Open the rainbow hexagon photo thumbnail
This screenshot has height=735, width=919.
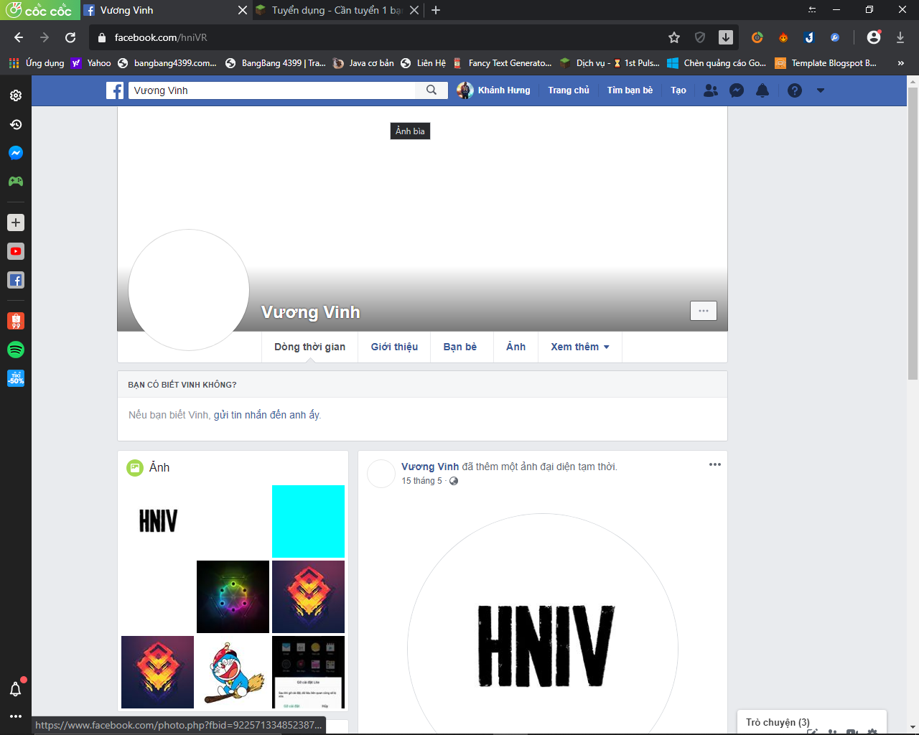233,596
